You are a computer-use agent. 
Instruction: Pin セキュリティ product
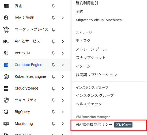[x=53, y=100]
